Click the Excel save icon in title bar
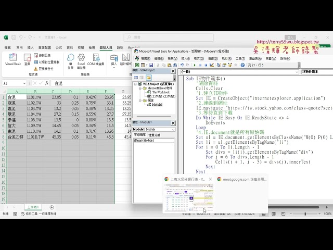This screenshot has height=250, width=333. 14,37
